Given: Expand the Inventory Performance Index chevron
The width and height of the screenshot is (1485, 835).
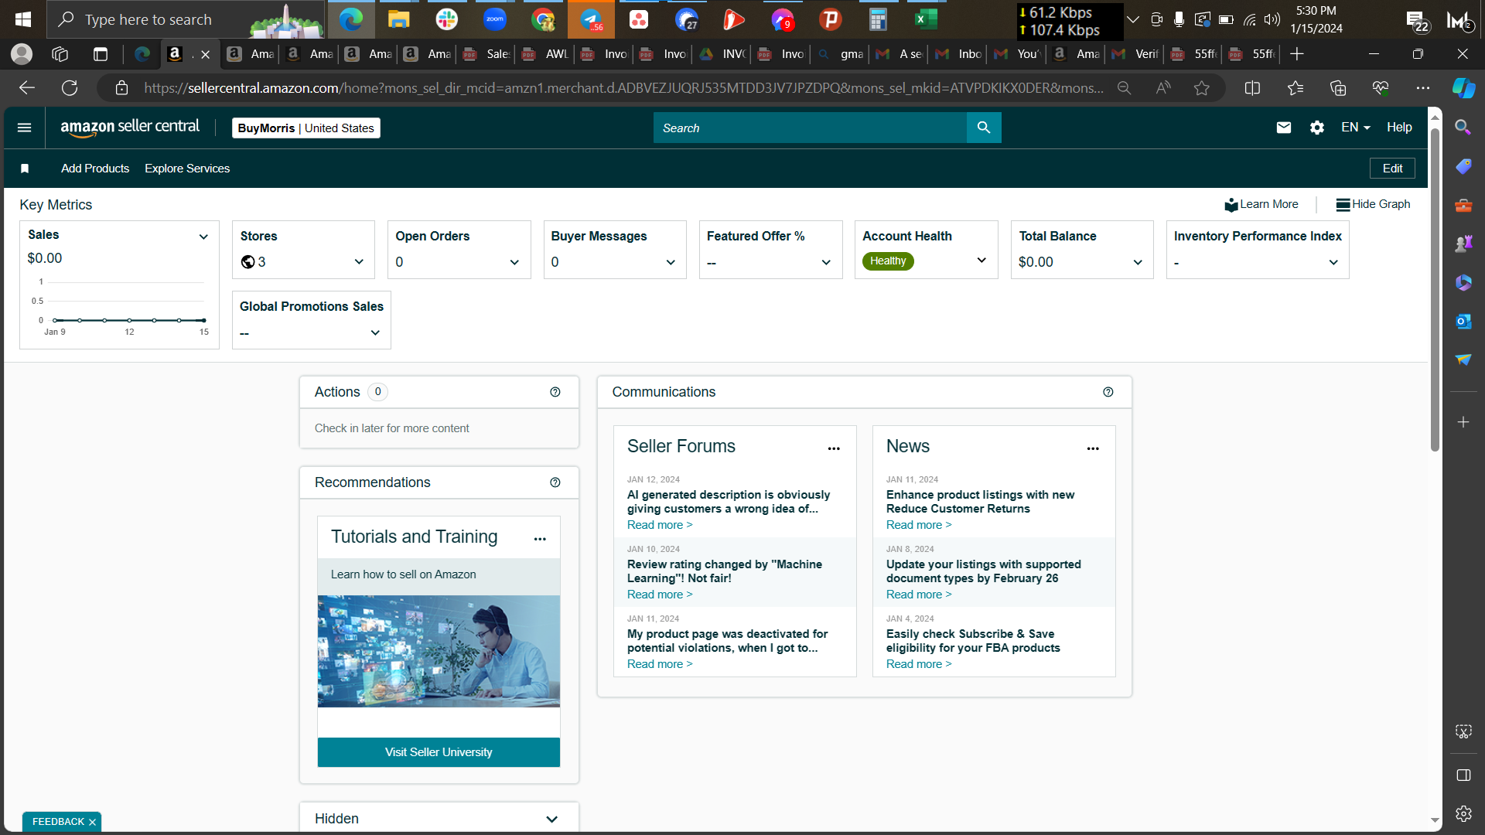Looking at the screenshot, I should pos(1333,263).
